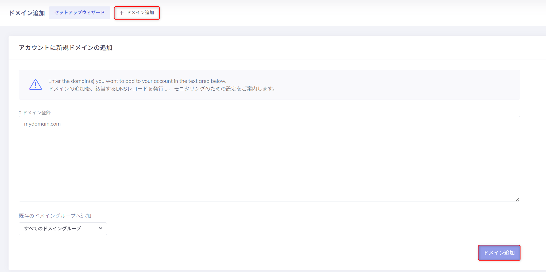Click the ドメイン追加 page title
Viewport: 546px width, 272px height.
[x=27, y=12]
